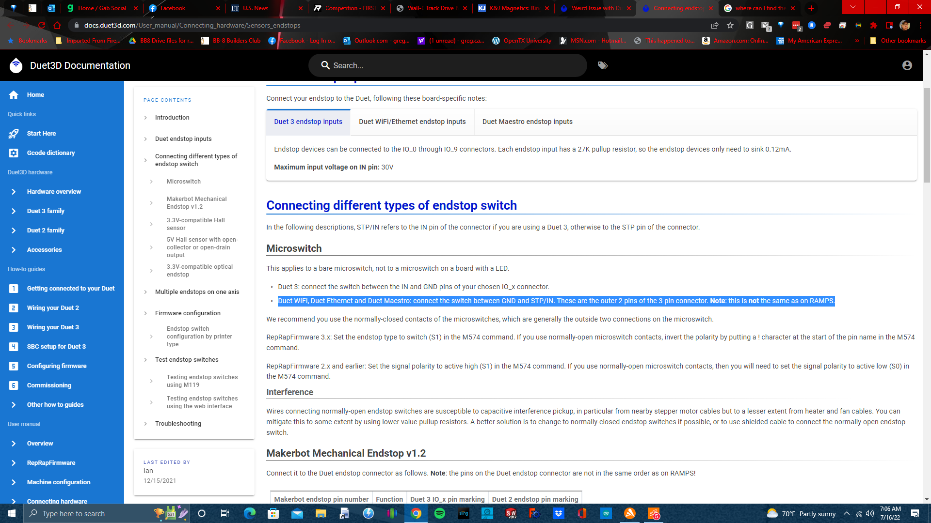
Task: Jump to Makerbot Mechanical Endstop v1.2 entry
Action: pyautogui.click(x=196, y=203)
